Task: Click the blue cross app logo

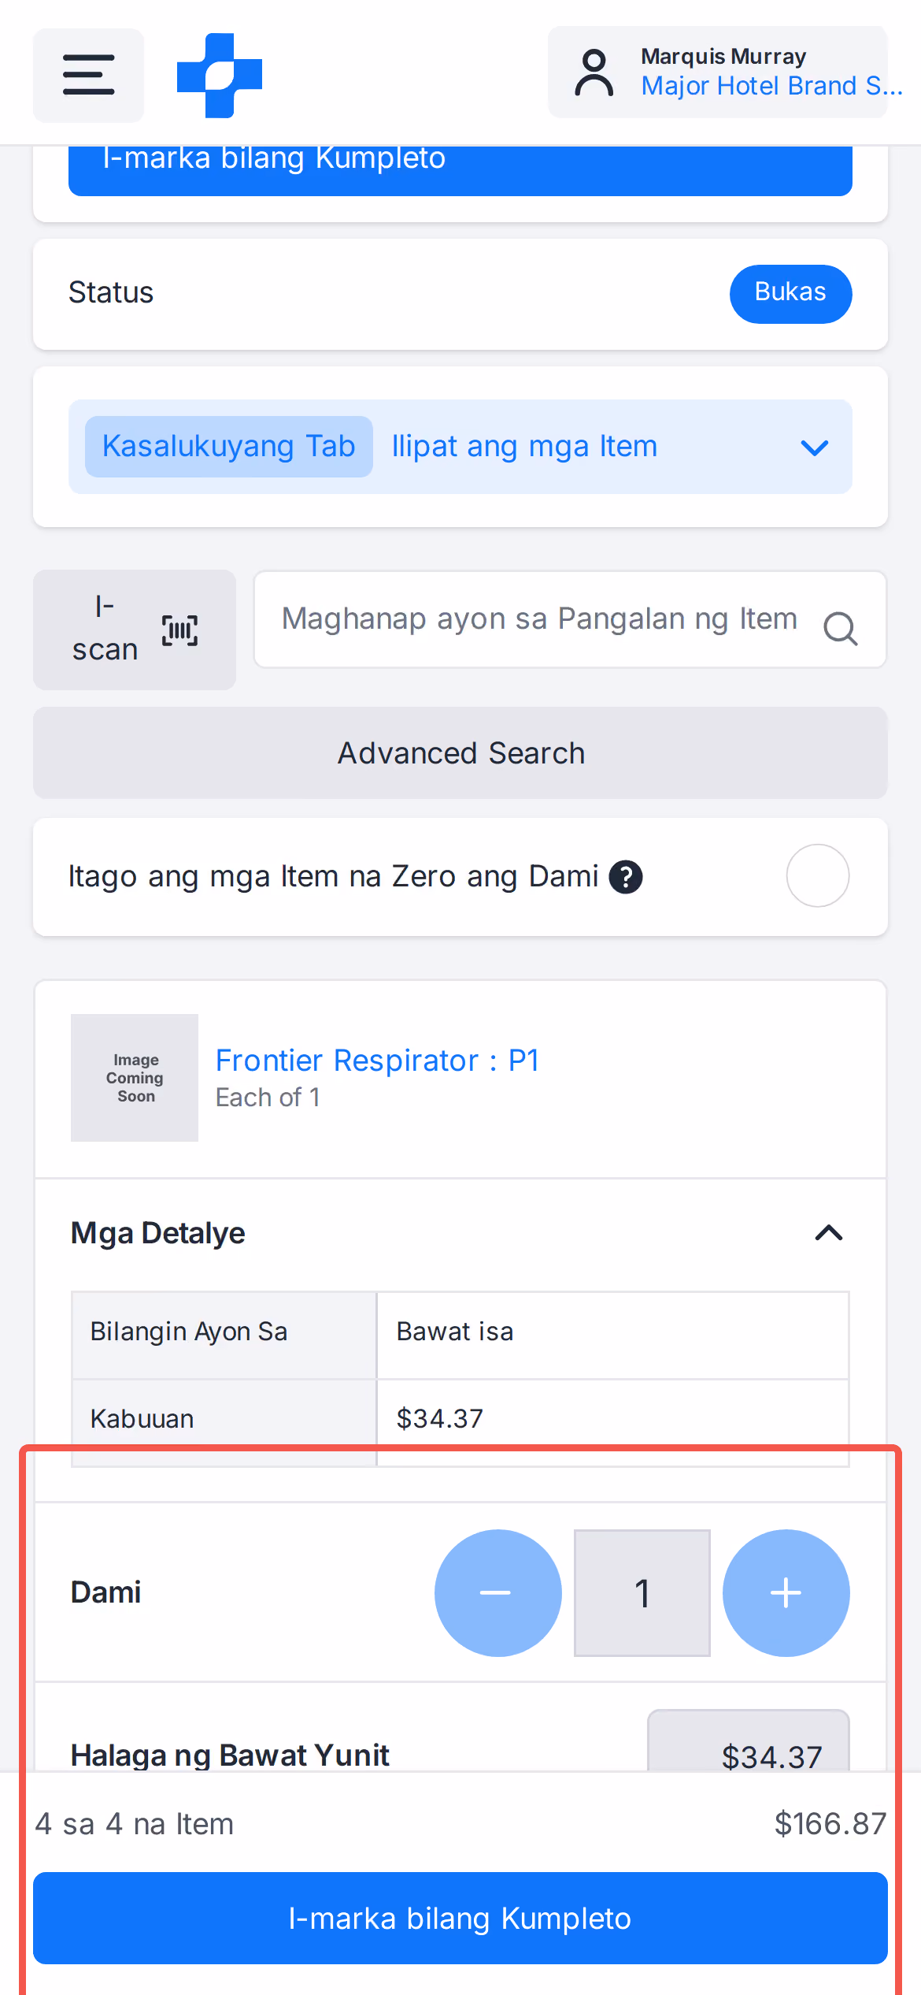Action: [220, 76]
